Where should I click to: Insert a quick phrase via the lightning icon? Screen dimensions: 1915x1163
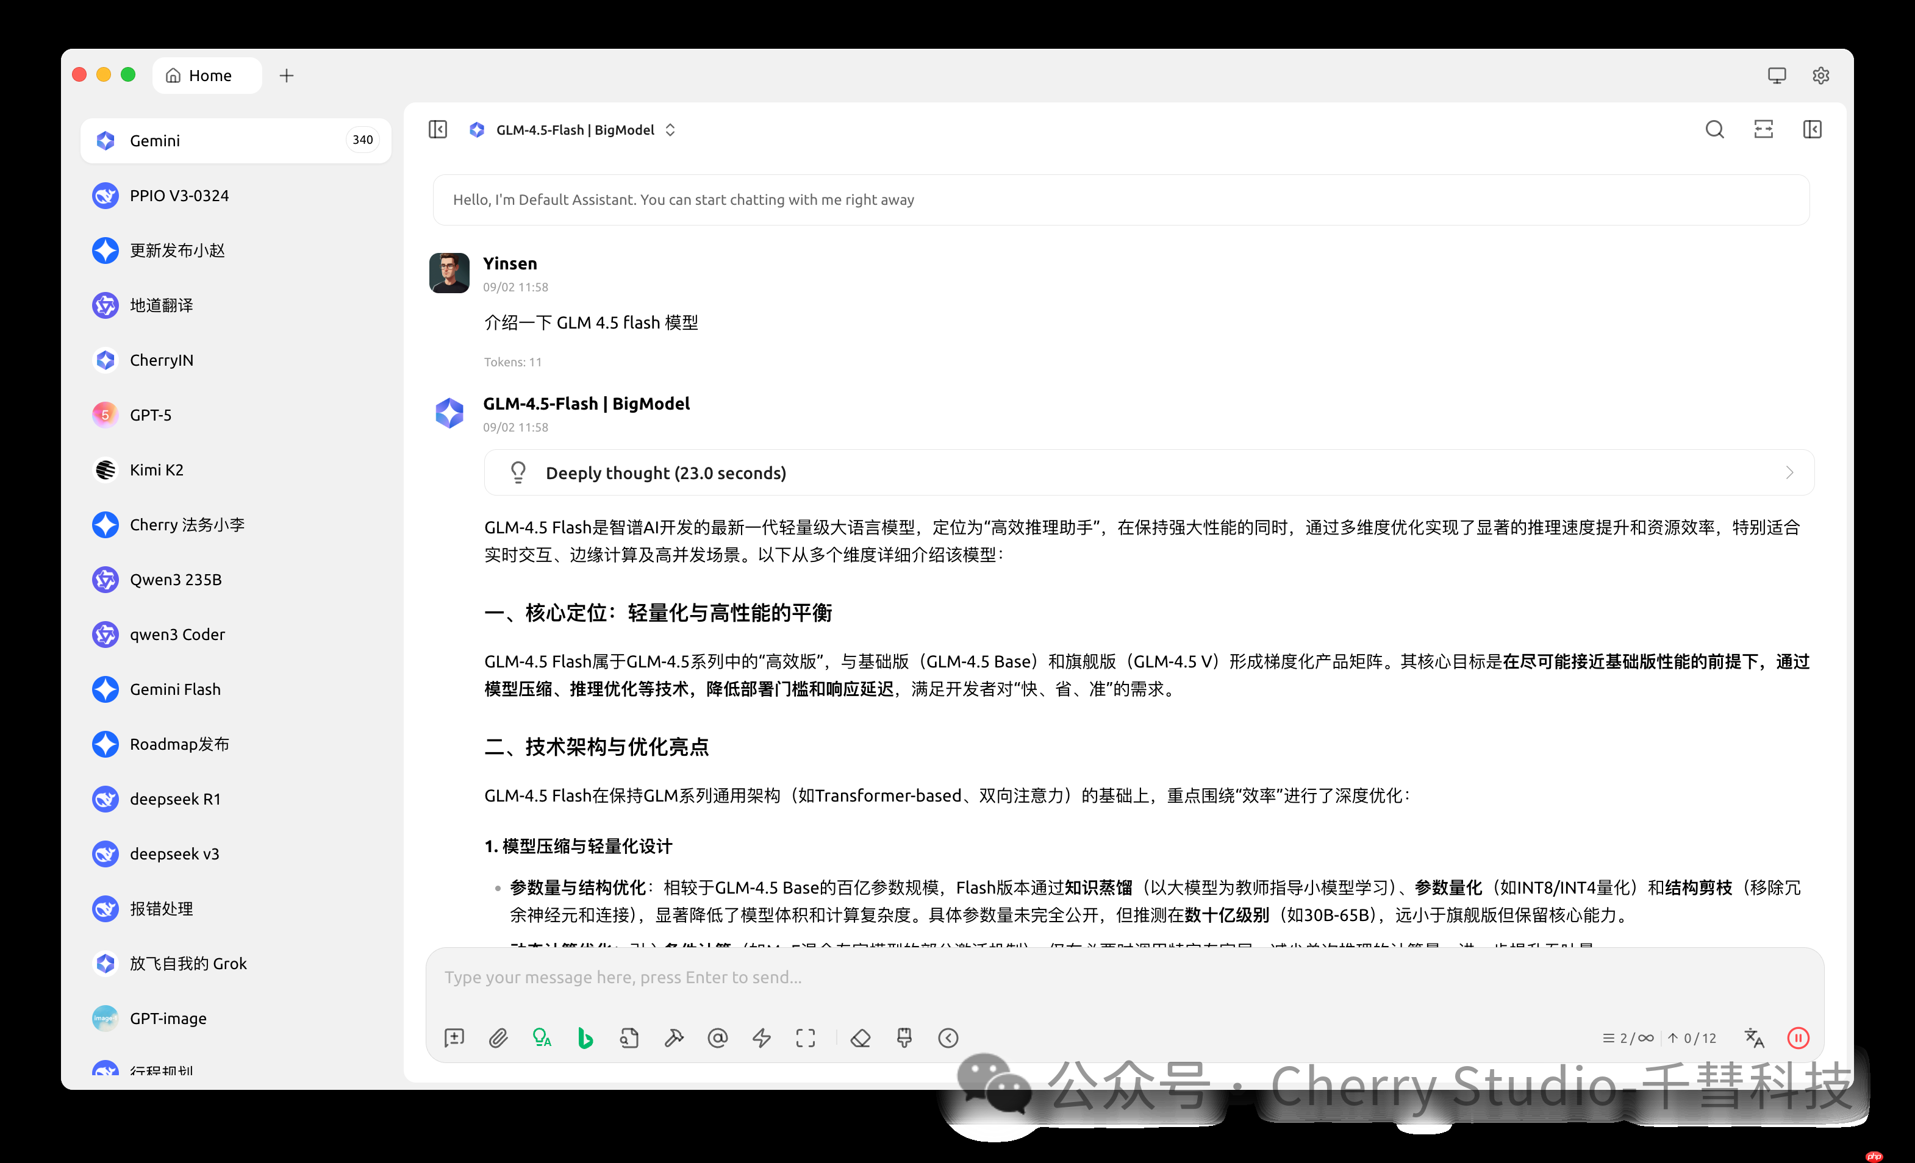pyautogui.click(x=761, y=1038)
